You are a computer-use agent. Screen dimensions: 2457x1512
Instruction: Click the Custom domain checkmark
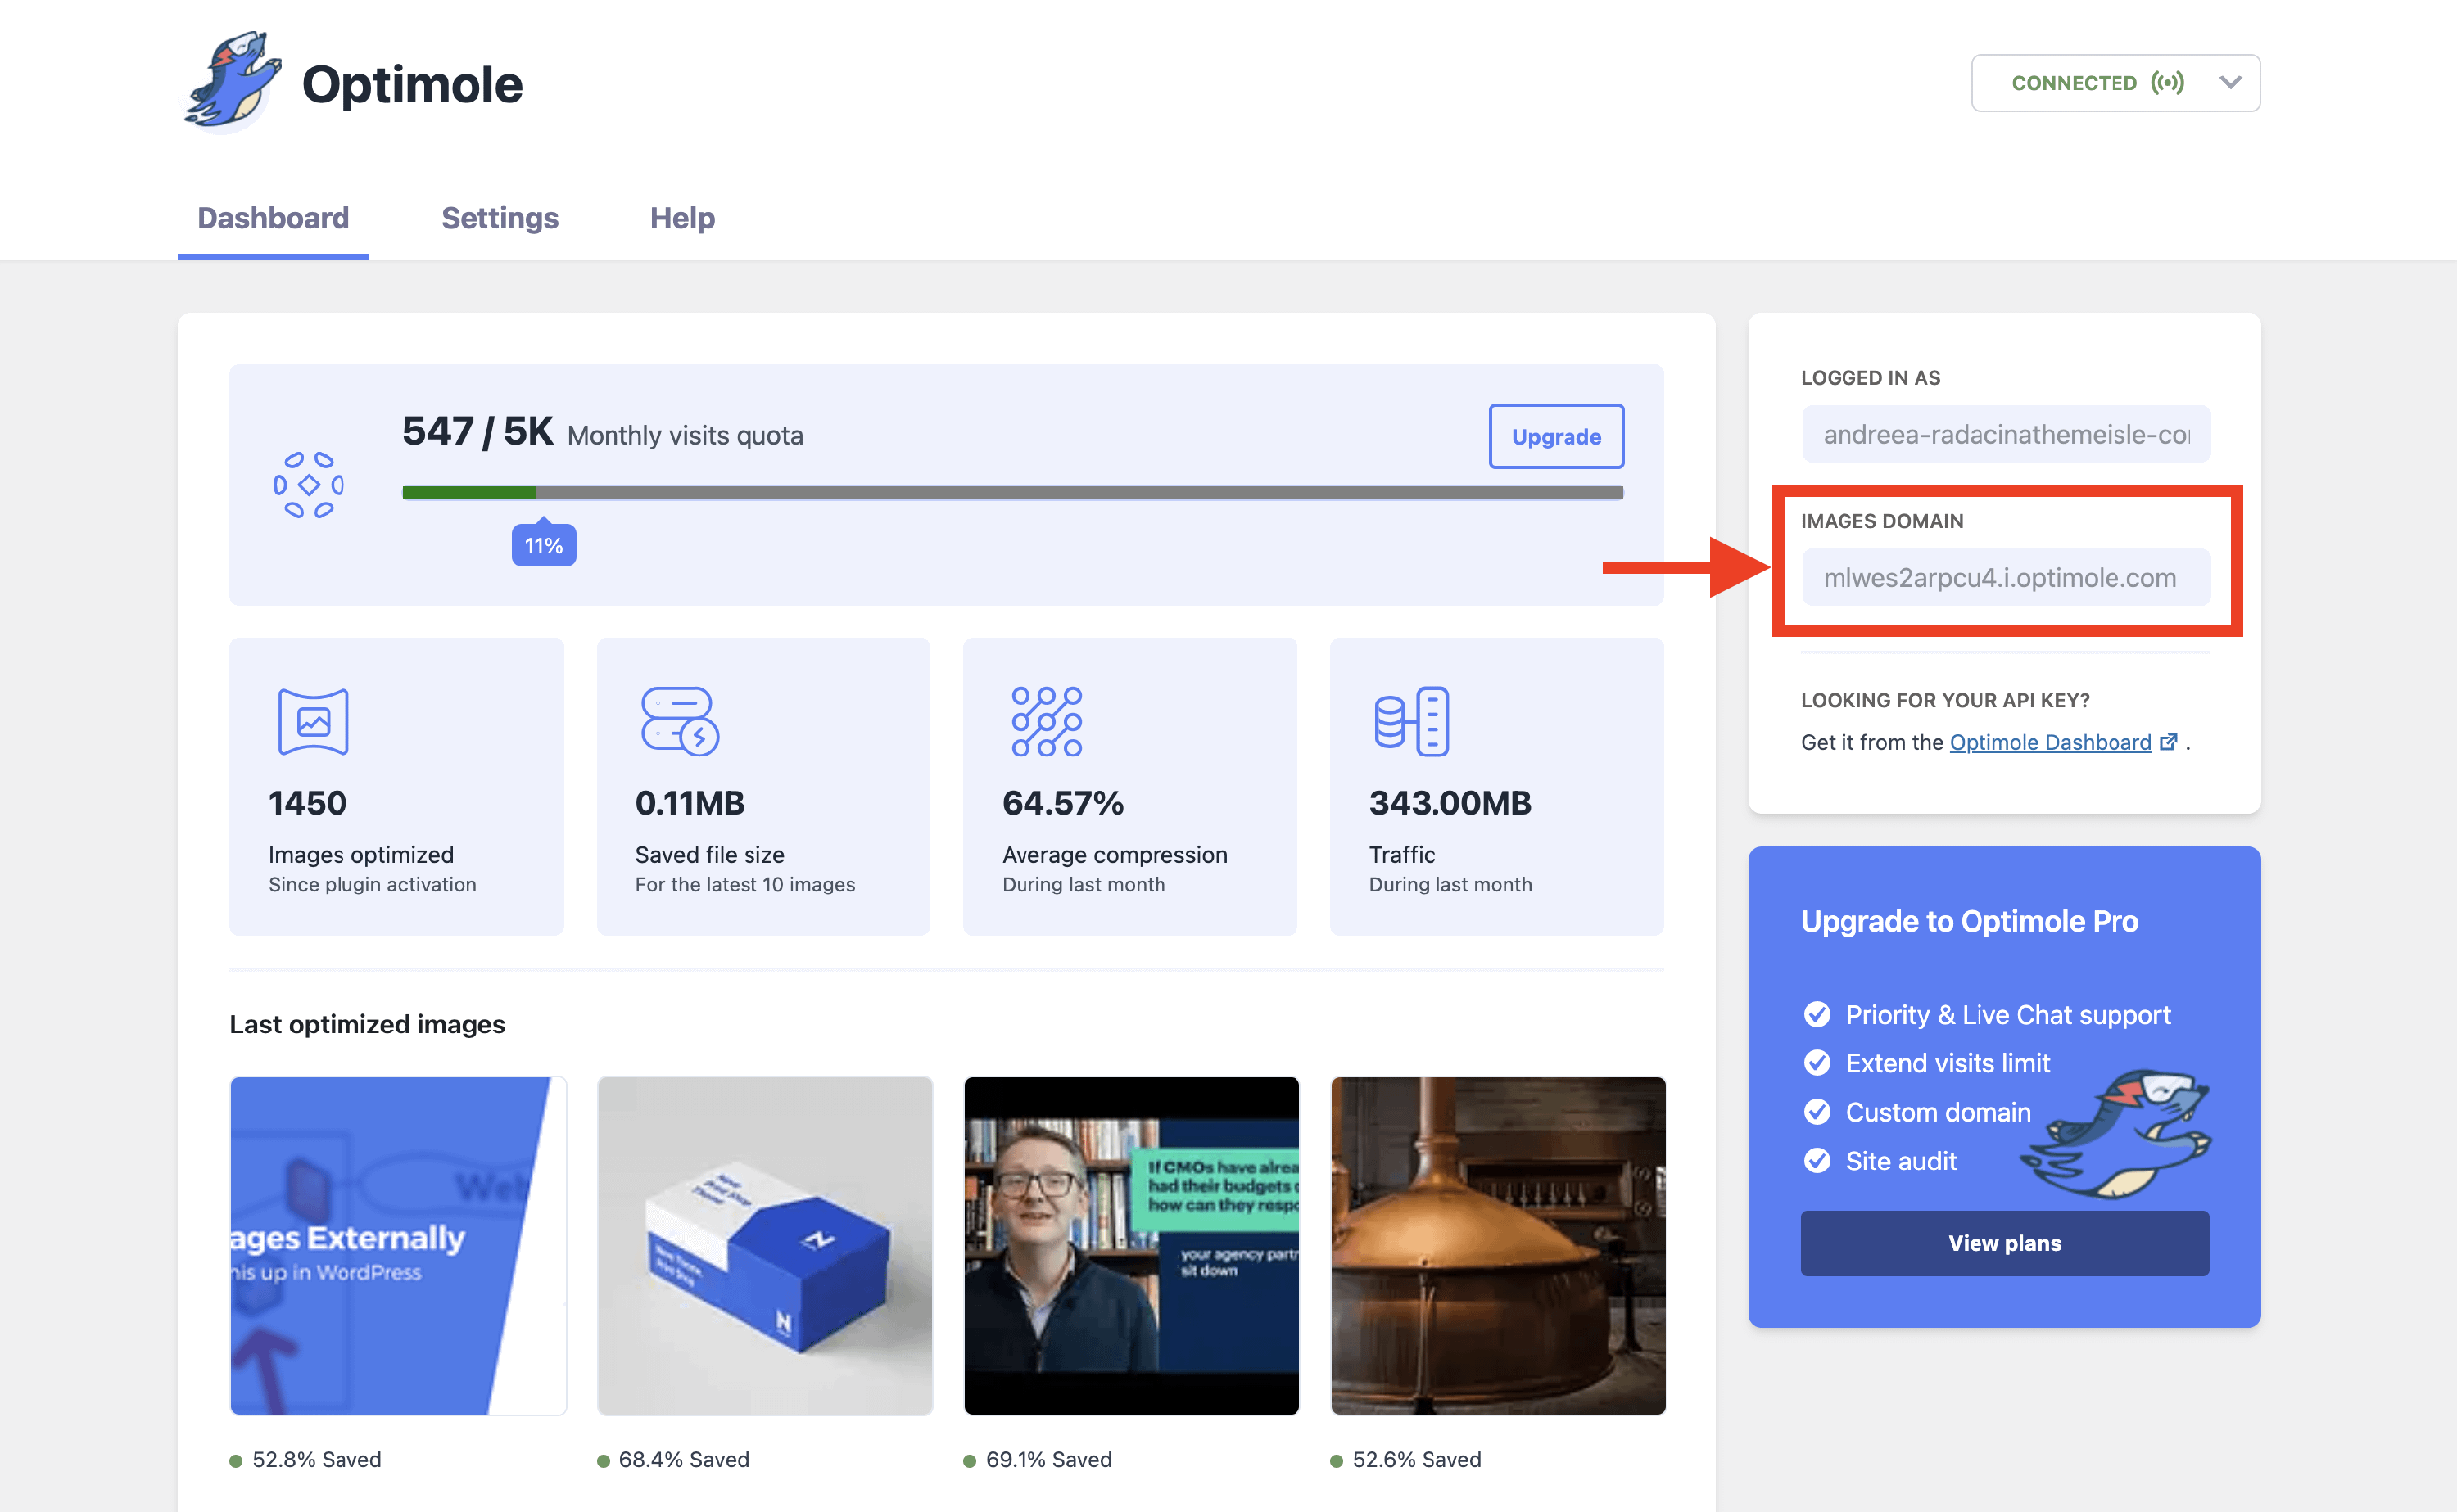tap(1817, 1112)
